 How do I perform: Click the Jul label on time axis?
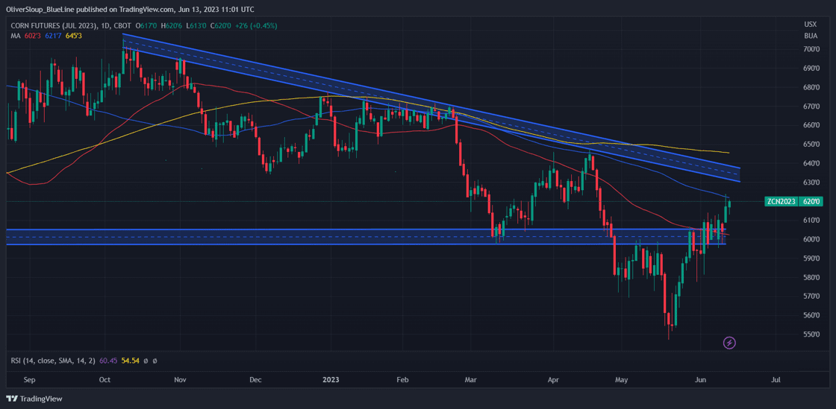pos(776,380)
